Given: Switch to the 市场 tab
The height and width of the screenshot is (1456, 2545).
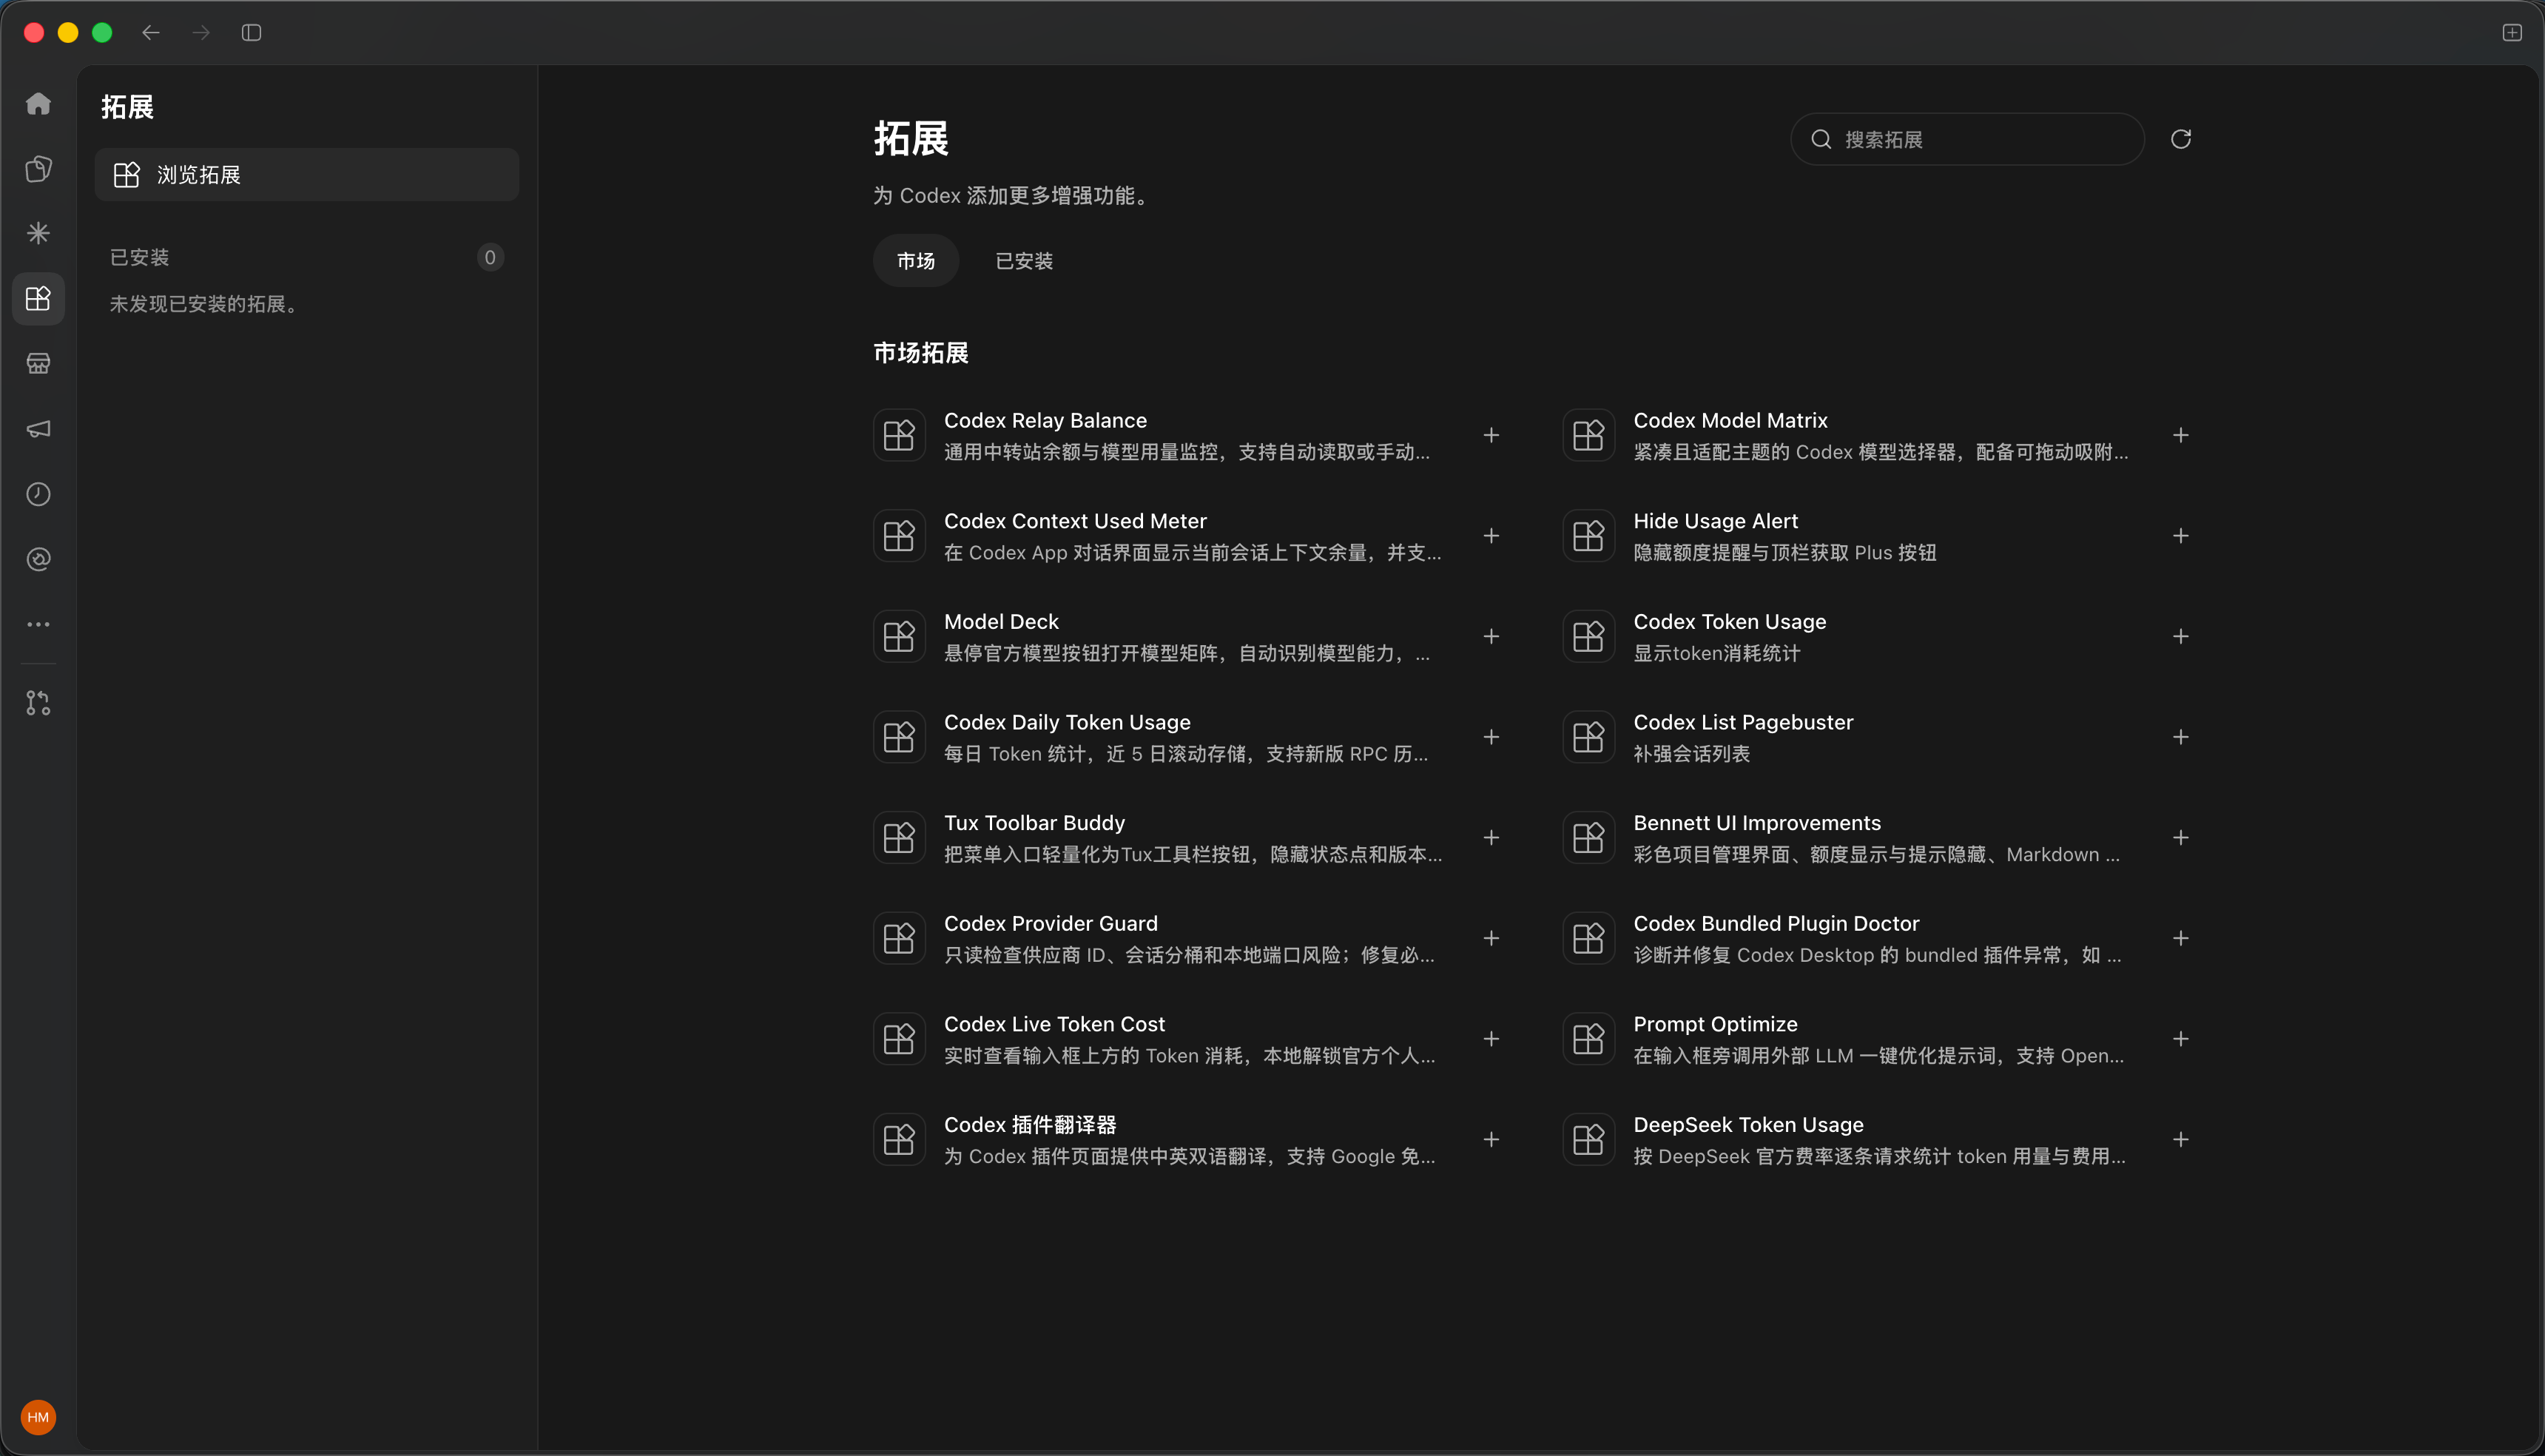Looking at the screenshot, I should (916, 261).
